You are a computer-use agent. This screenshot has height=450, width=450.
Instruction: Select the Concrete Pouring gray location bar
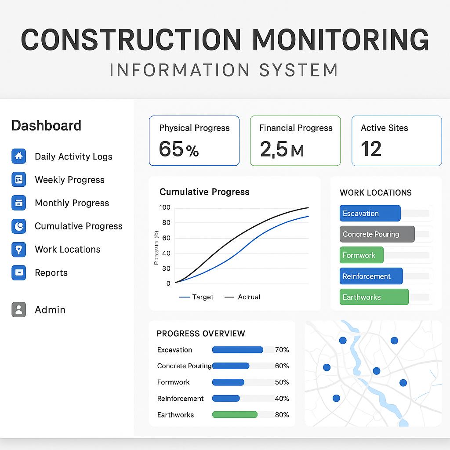pyautogui.click(x=377, y=234)
